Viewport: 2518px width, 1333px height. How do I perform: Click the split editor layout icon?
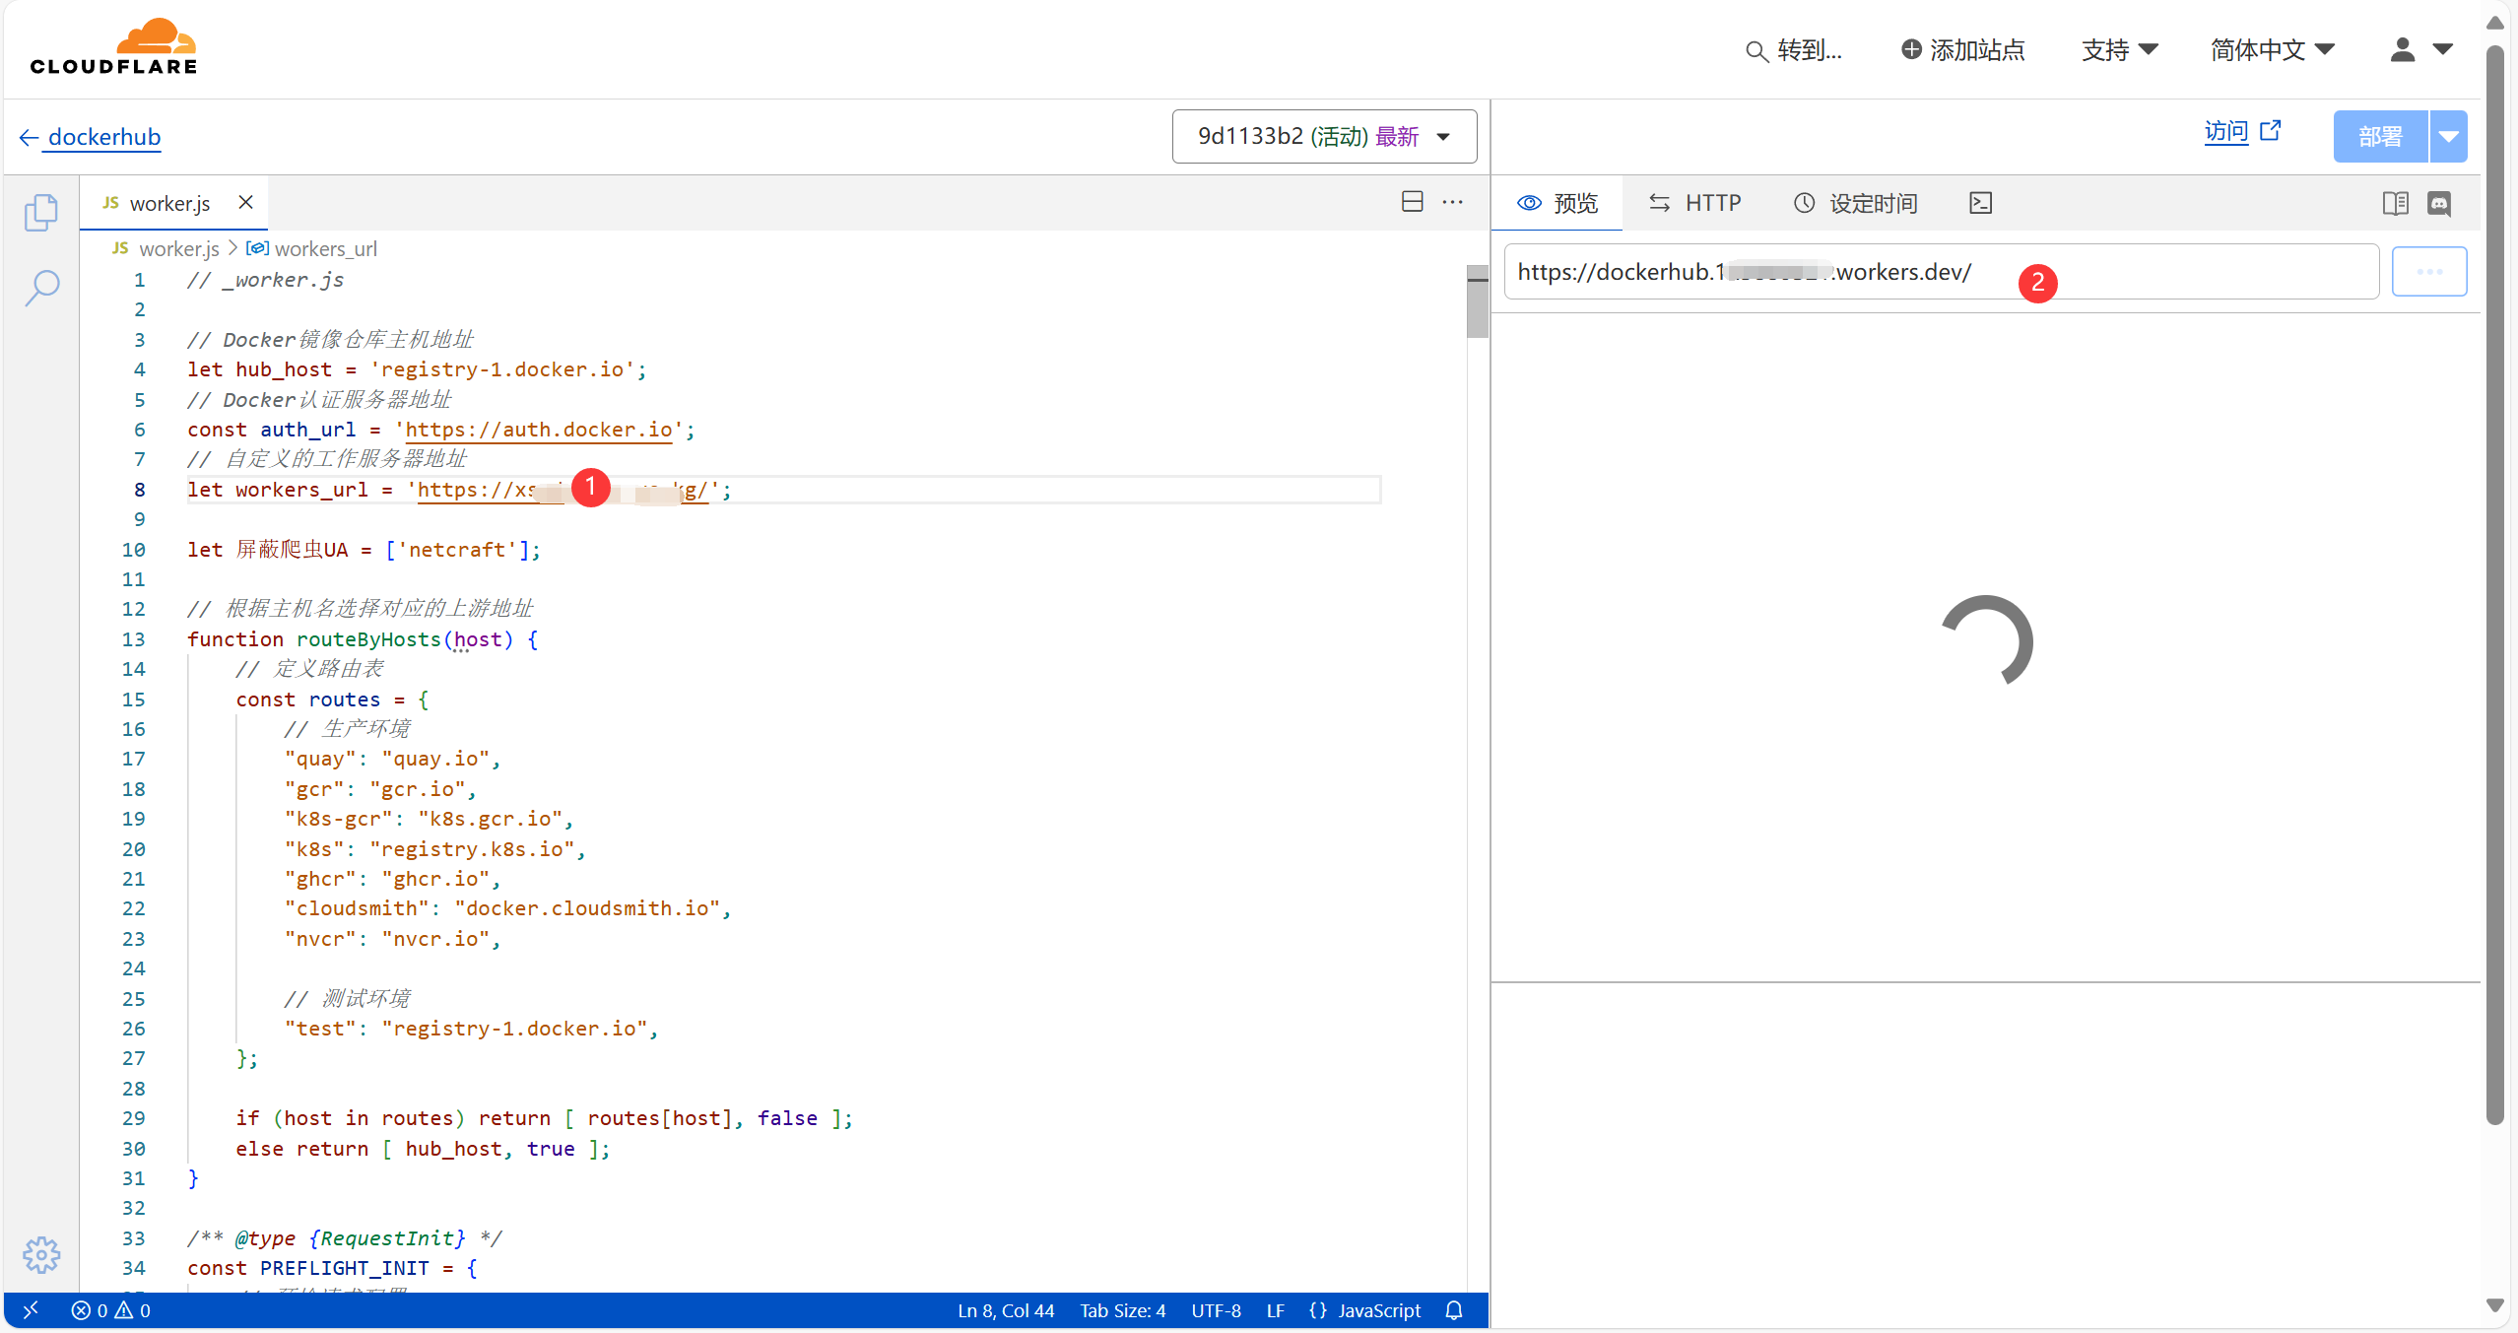click(1412, 202)
